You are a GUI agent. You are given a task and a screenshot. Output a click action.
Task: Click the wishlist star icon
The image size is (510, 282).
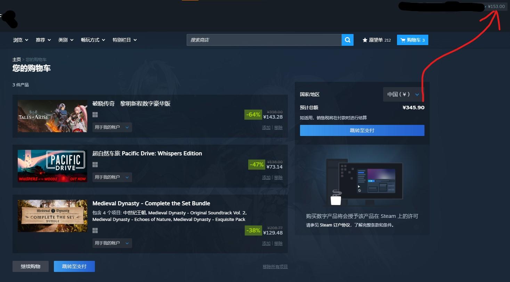pyautogui.click(x=365, y=40)
